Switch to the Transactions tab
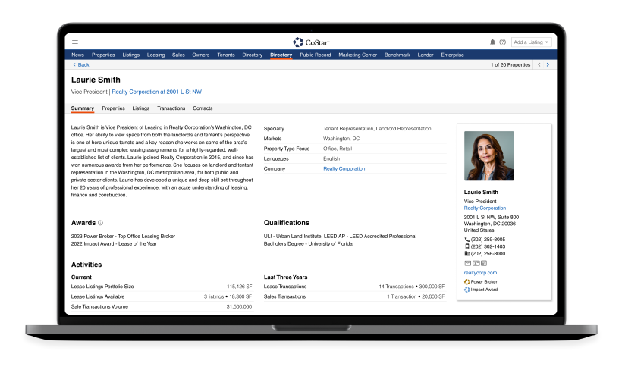 click(171, 108)
